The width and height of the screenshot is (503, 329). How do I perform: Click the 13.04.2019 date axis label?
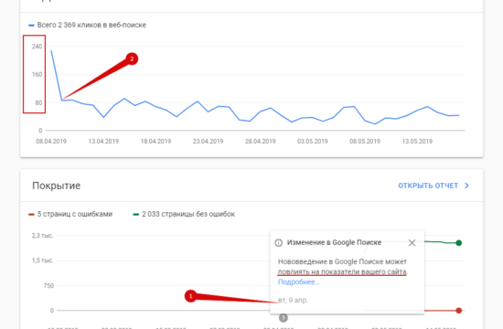pos(103,142)
